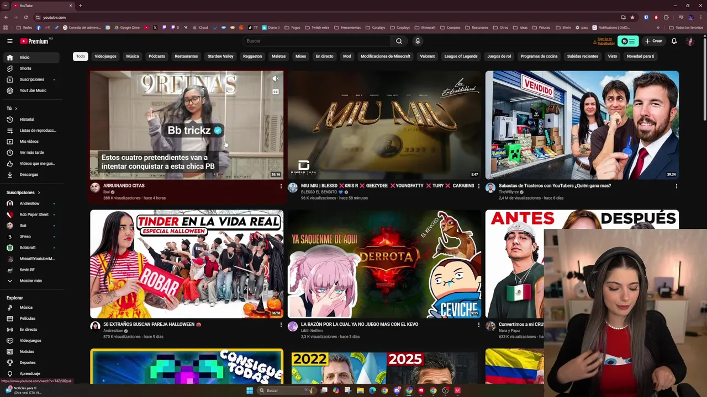Open Listas de reproducción
Viewport: 707px width, 397px height.
click(x=31, y=130)
